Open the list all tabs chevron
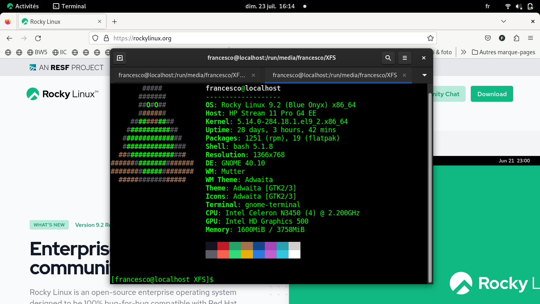 coord(504,21)
